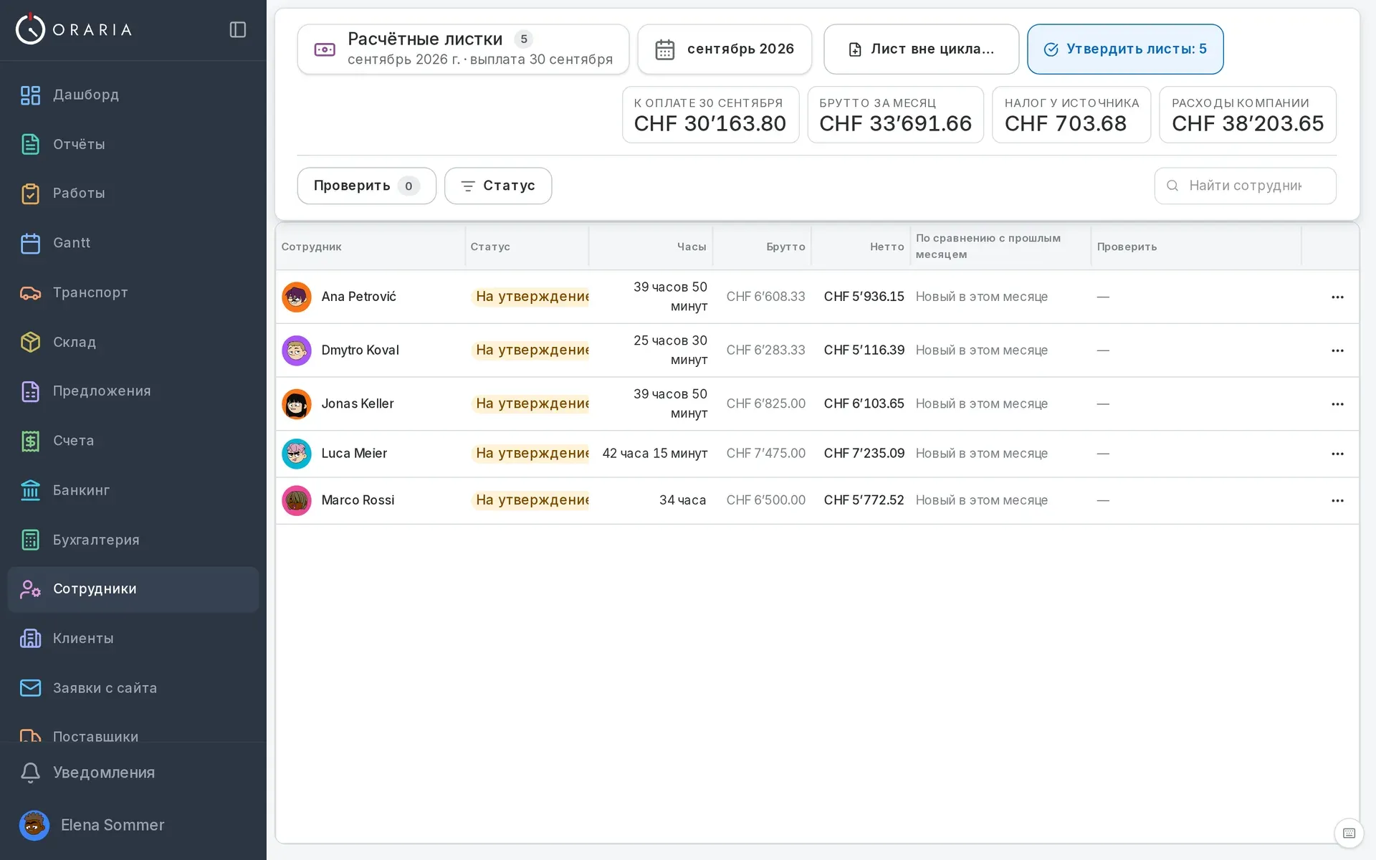
Task: Sort by the Брутто column header
Action: tap(785, 247)
